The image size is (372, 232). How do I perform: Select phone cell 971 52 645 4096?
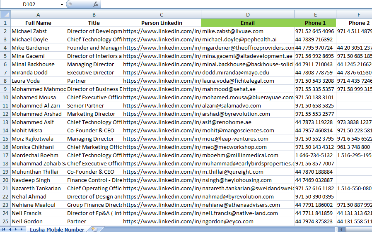point(315,31)
